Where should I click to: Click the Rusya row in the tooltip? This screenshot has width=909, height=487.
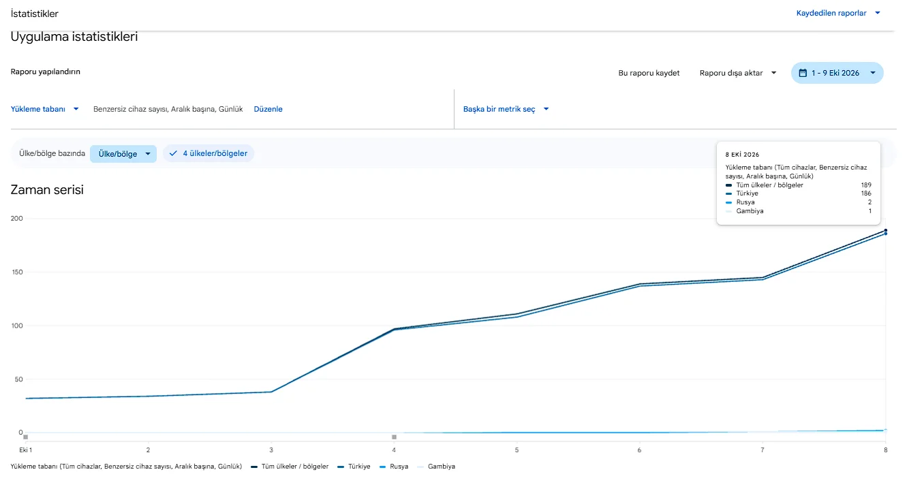point(798,202)
